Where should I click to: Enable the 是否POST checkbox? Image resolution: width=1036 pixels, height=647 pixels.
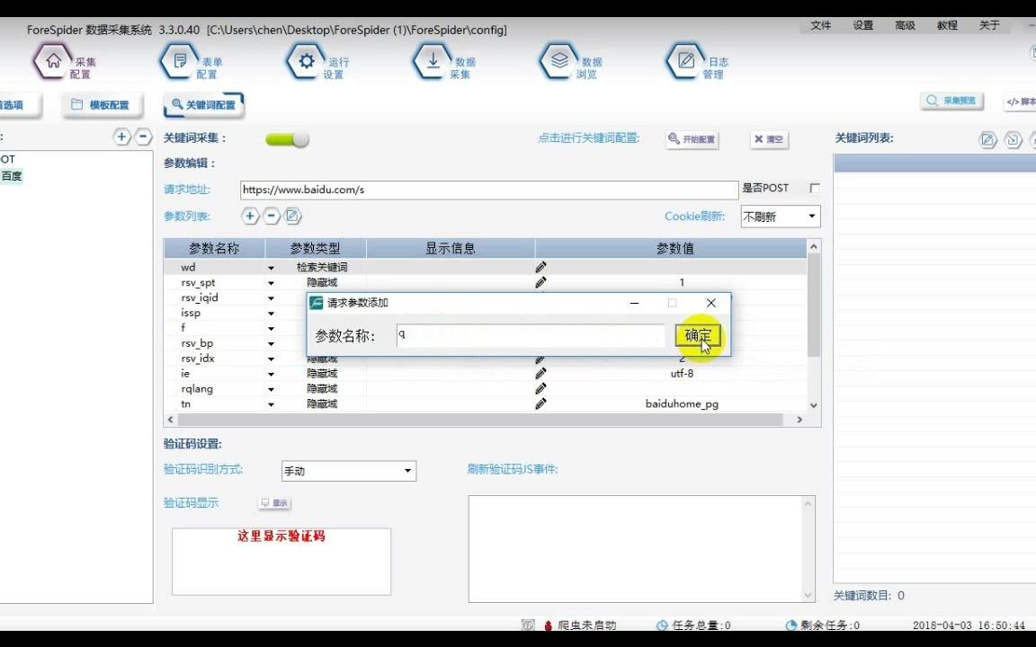814,188
